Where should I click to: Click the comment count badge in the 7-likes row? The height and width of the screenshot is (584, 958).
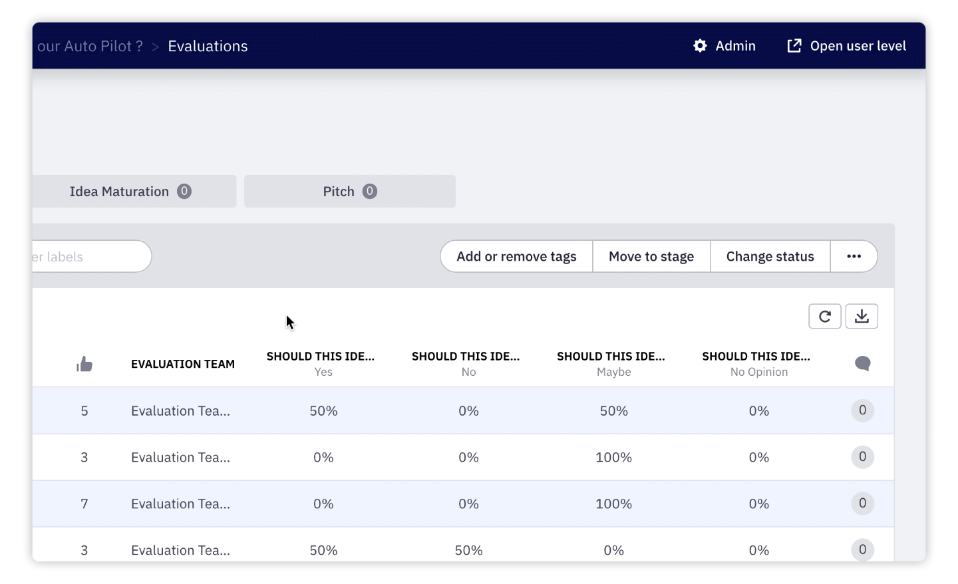862,504
